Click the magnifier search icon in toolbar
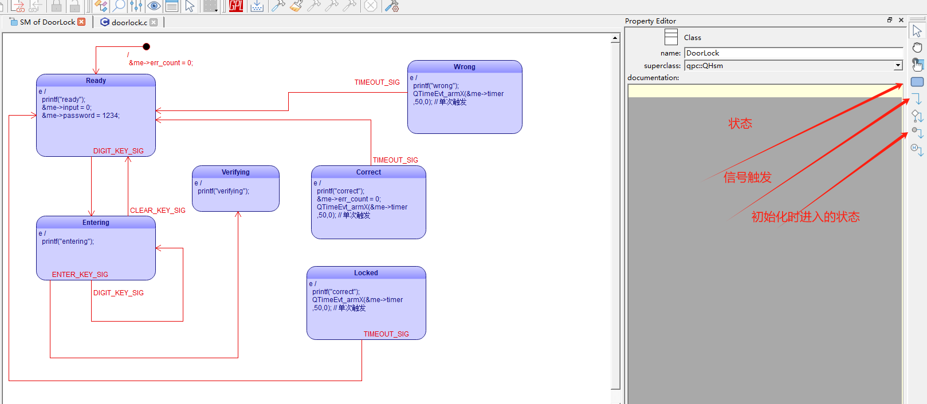Viewport: 927px width, 404px height. [x=119, y=6]
